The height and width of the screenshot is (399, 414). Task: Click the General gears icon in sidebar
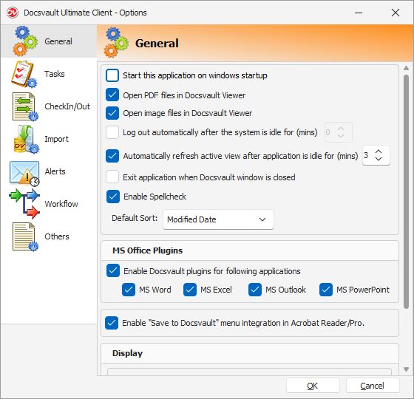(x=25, y=41)
